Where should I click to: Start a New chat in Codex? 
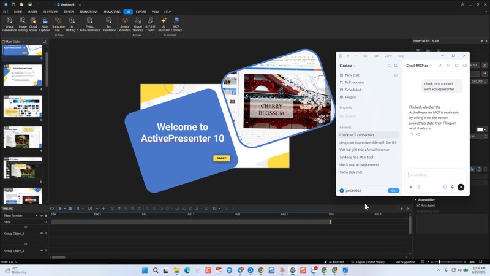[352, 75]
